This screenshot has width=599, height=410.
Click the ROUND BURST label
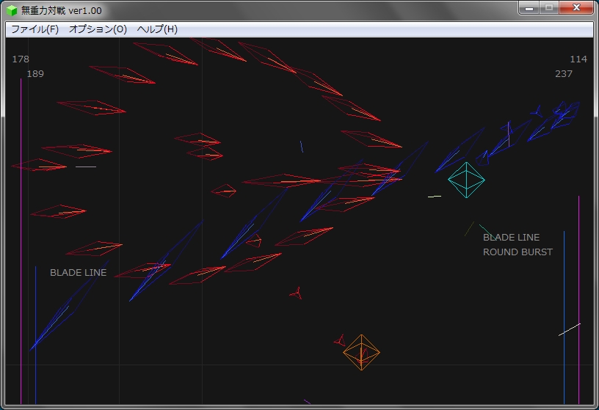pyautogui.click(x=518, y=252)
